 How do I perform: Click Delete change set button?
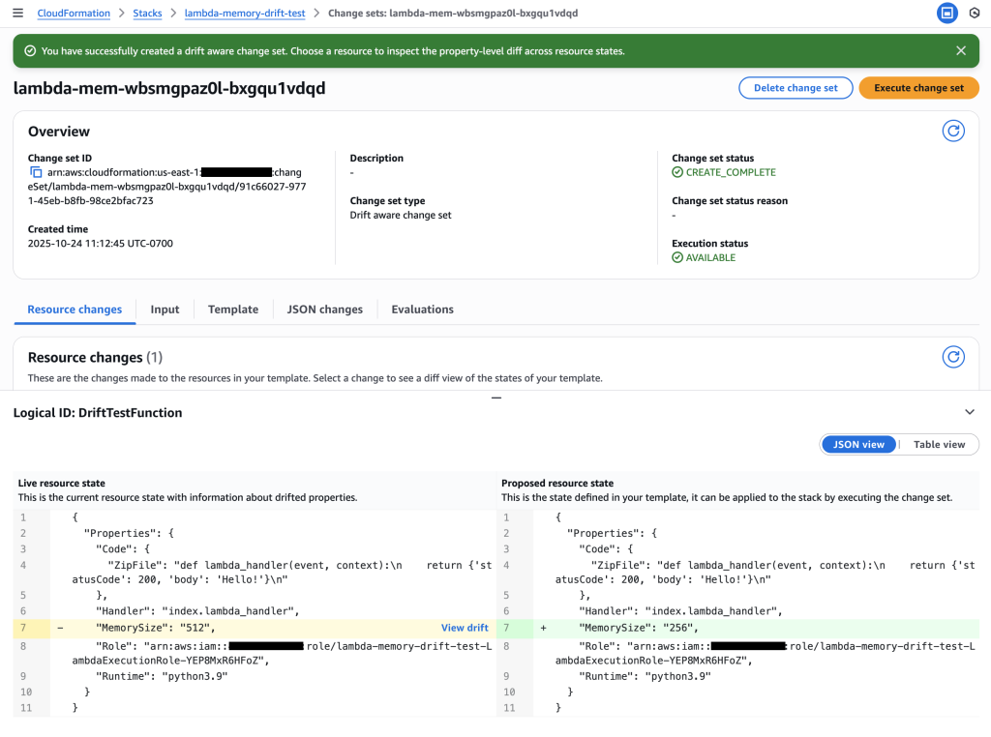(x=796, y=88)
